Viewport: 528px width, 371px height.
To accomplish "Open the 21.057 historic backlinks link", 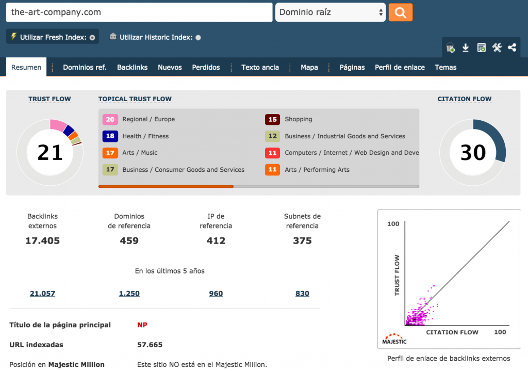I will (42, 294).
